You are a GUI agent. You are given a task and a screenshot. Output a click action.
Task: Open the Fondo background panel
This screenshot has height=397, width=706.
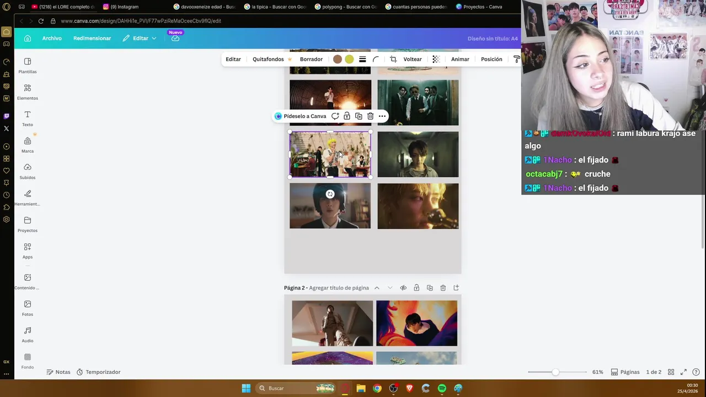[28, 361]
